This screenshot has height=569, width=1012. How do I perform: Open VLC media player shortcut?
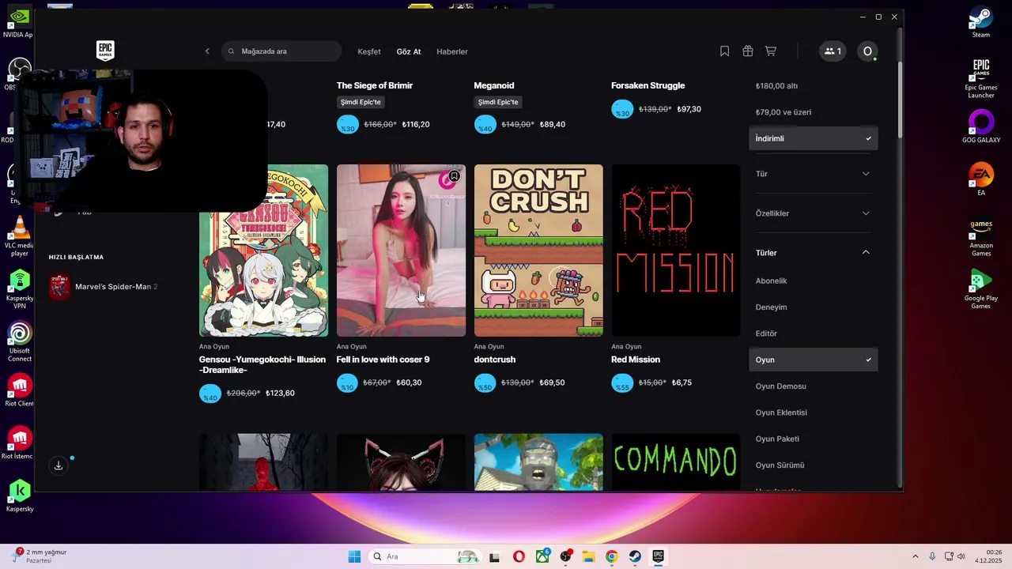point(19,236)
